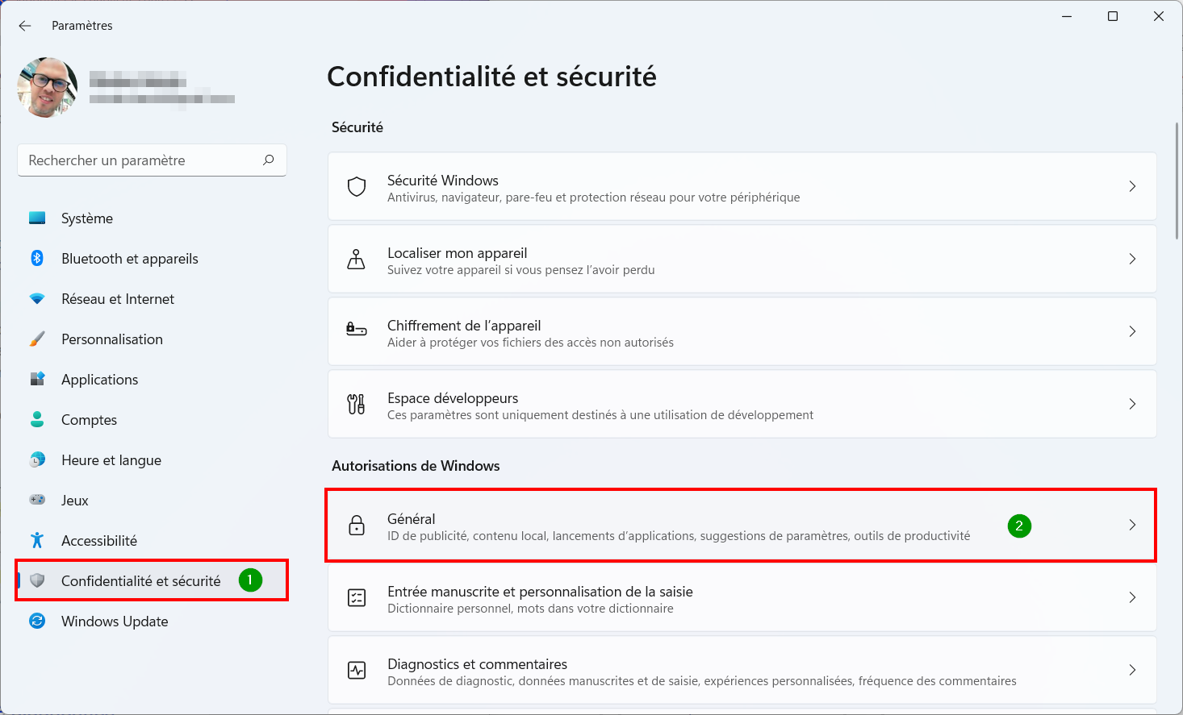
Task: Click the Bluetooth icon in the sidebar
Action: click(37, 258)
